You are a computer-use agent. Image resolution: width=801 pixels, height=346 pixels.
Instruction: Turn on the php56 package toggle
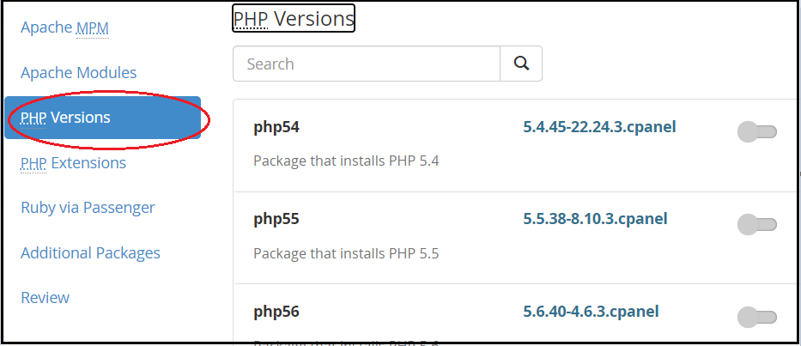tap(757, 317)
